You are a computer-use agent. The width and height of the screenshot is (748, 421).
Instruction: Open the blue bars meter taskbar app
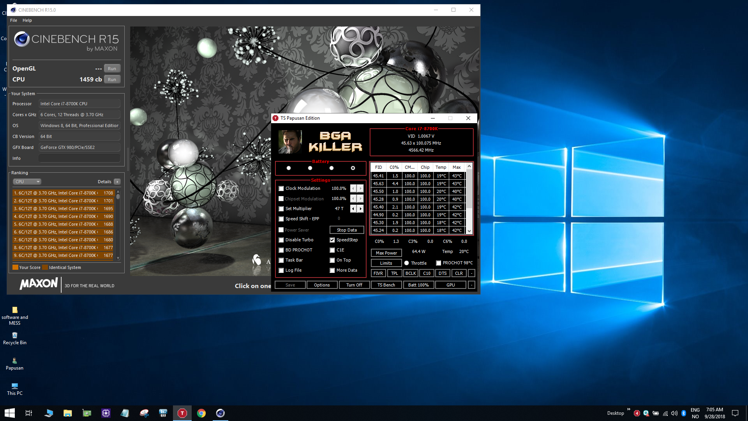click(163, 413)
